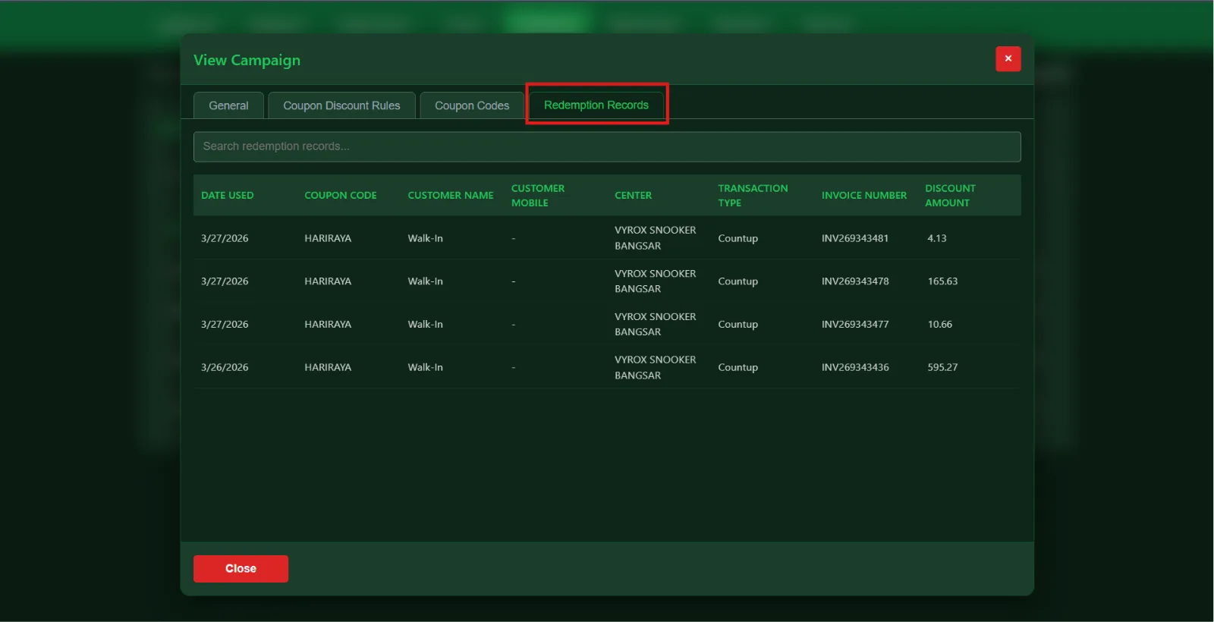Click the View Campaign dialog title
The width and height of the screenshot is (1214, 622).
click(x=247, y=60)
